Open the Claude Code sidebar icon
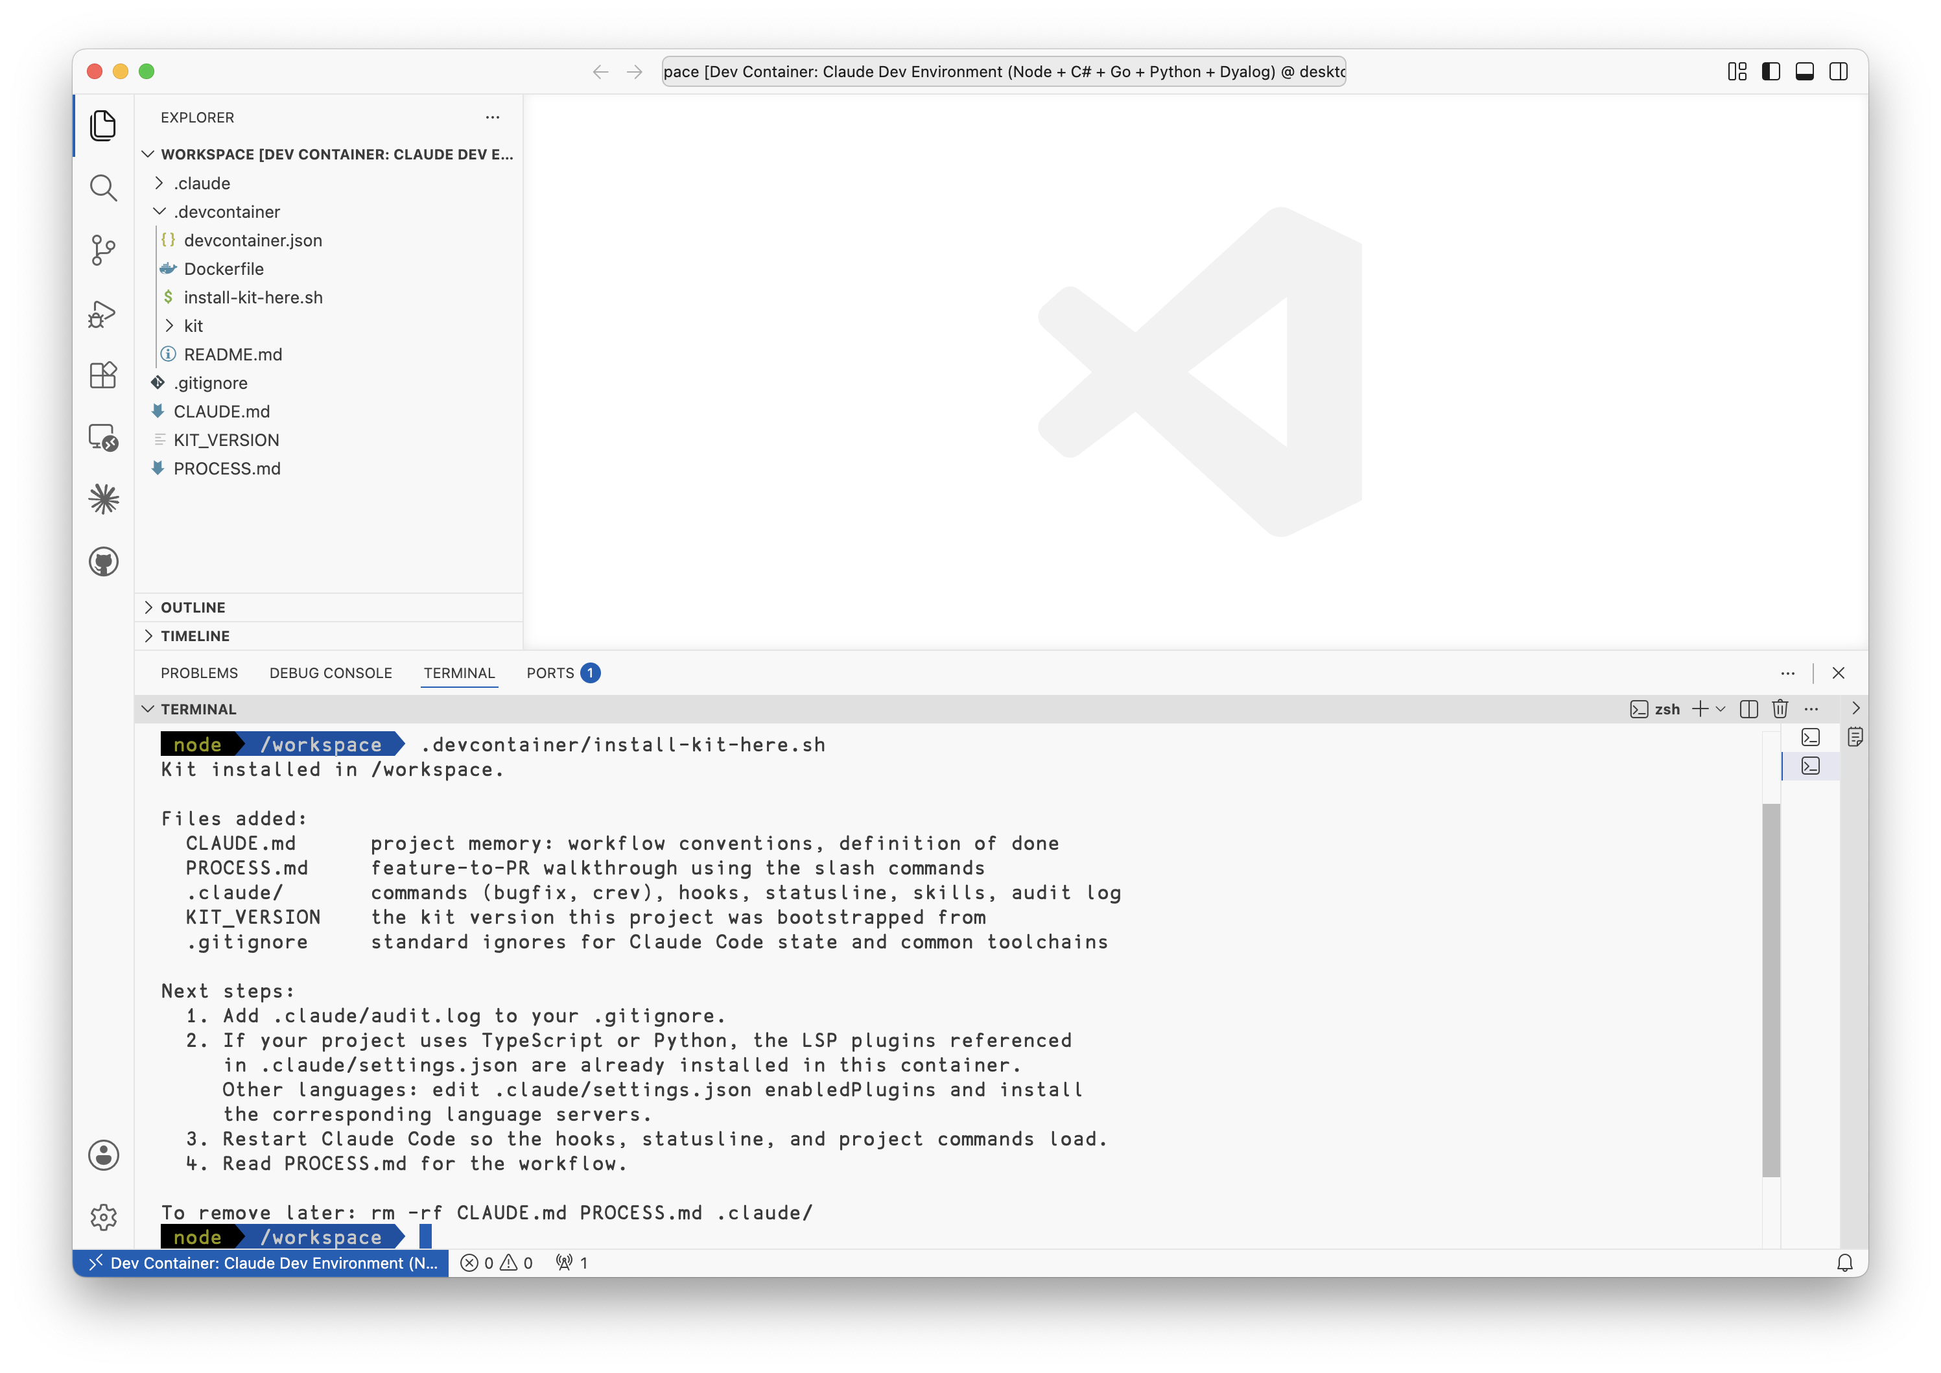This screenshot has width=1941, height=1373. point(103,499)
